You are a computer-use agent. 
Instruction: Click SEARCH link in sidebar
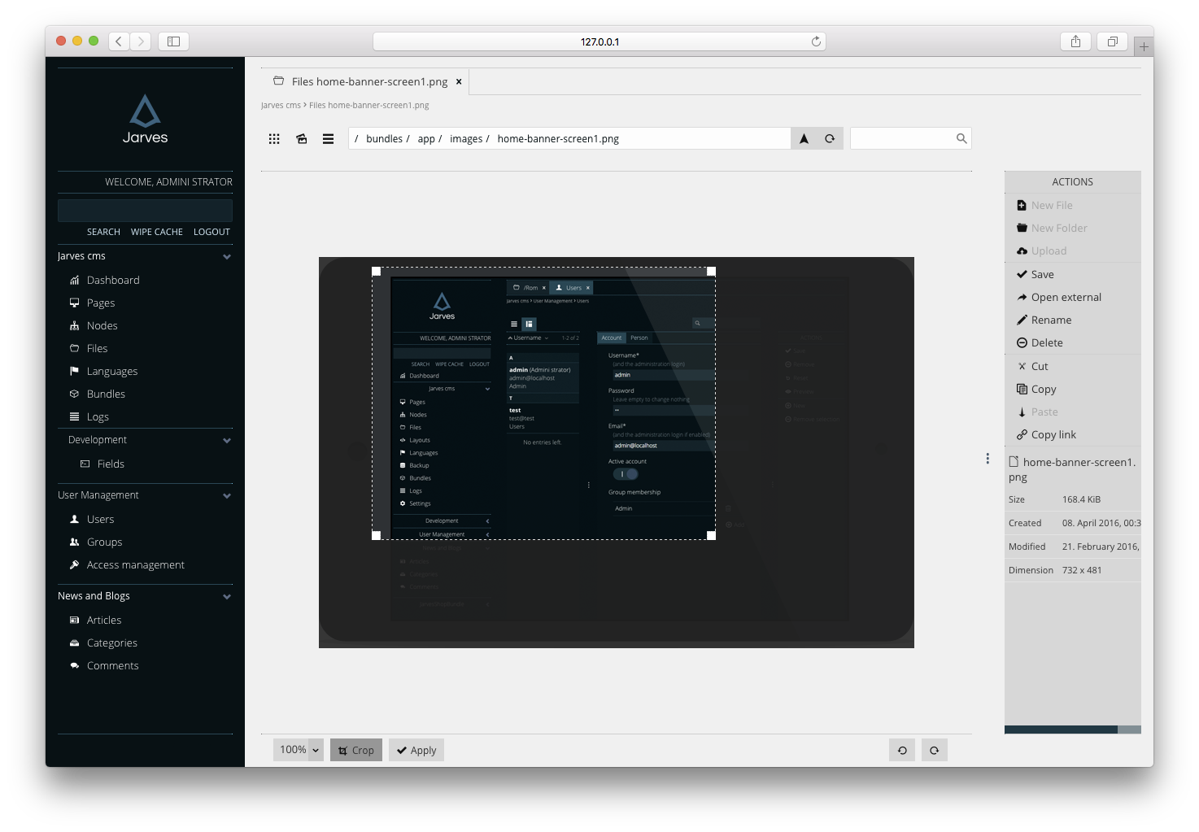(103, 232)
